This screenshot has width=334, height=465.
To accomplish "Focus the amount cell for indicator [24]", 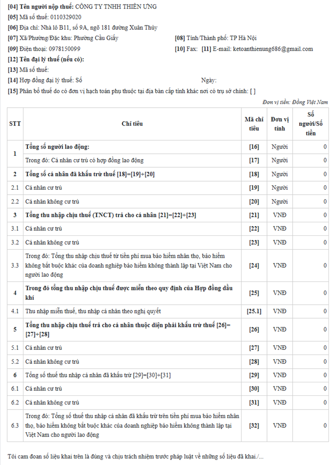I will tap(310, 265).
